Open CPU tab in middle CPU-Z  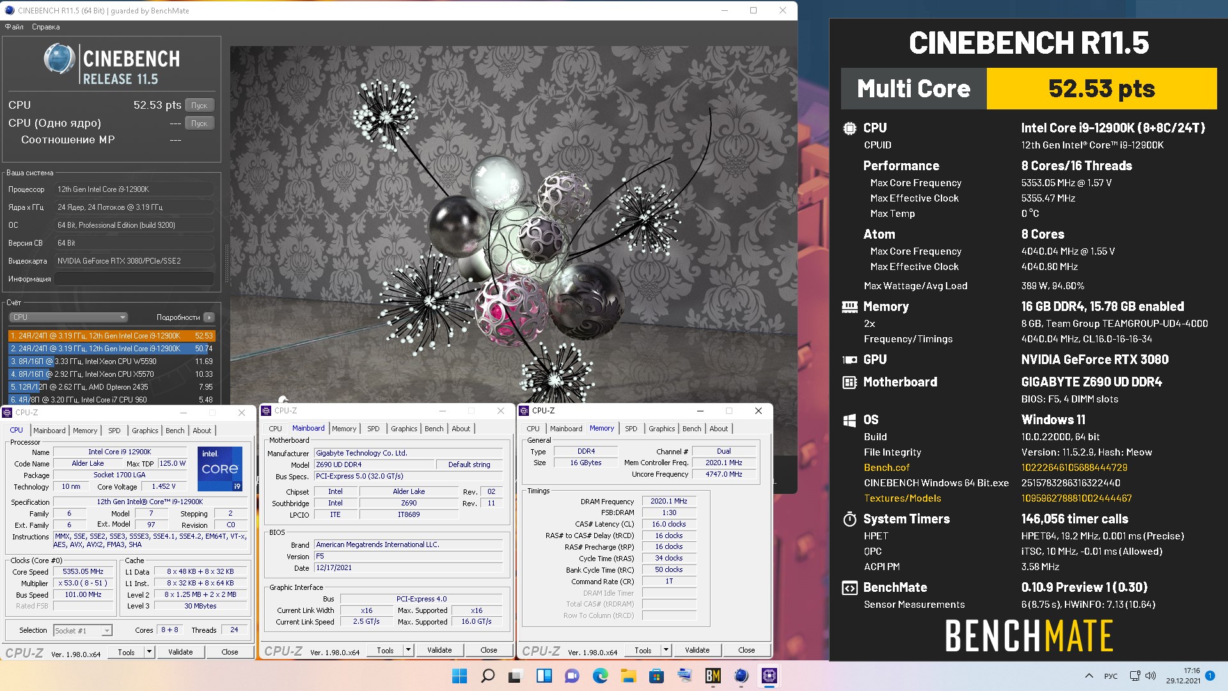point(275,429)
